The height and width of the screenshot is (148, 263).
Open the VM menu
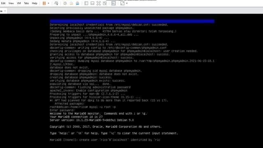(x=19, y=3)
